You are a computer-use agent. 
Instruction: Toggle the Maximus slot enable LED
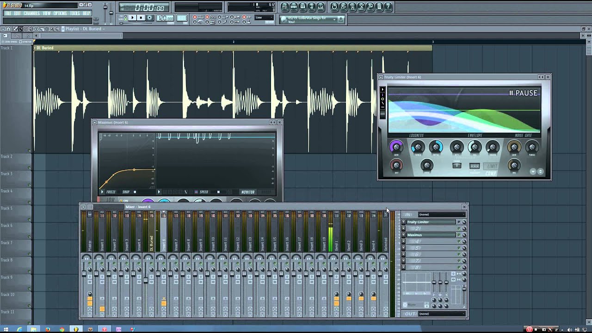[x=459, y=235]
